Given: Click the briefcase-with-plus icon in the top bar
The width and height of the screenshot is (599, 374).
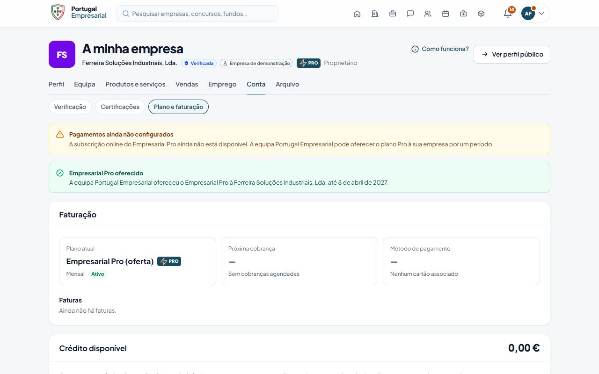Looking at the screenshot, I should coord(463,14).
